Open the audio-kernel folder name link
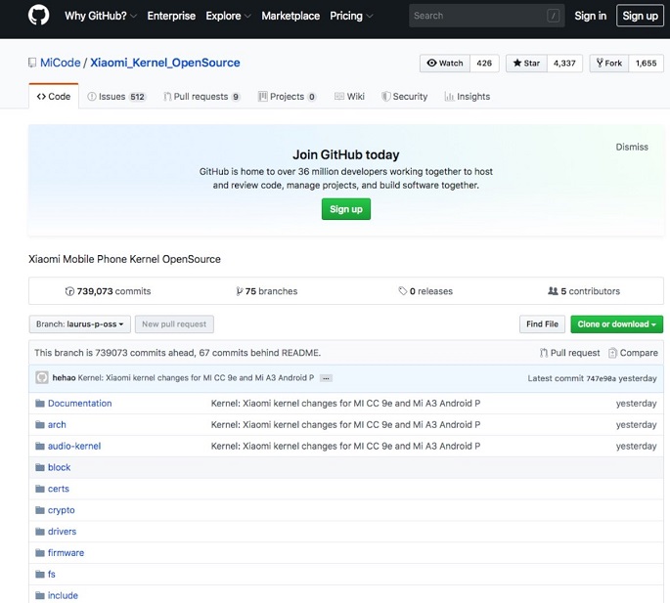 pyautogui.click(x=74, y=446)
